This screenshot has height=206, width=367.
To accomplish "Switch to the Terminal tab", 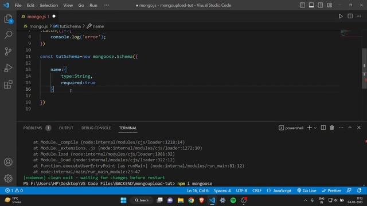I will coord(128,128).
